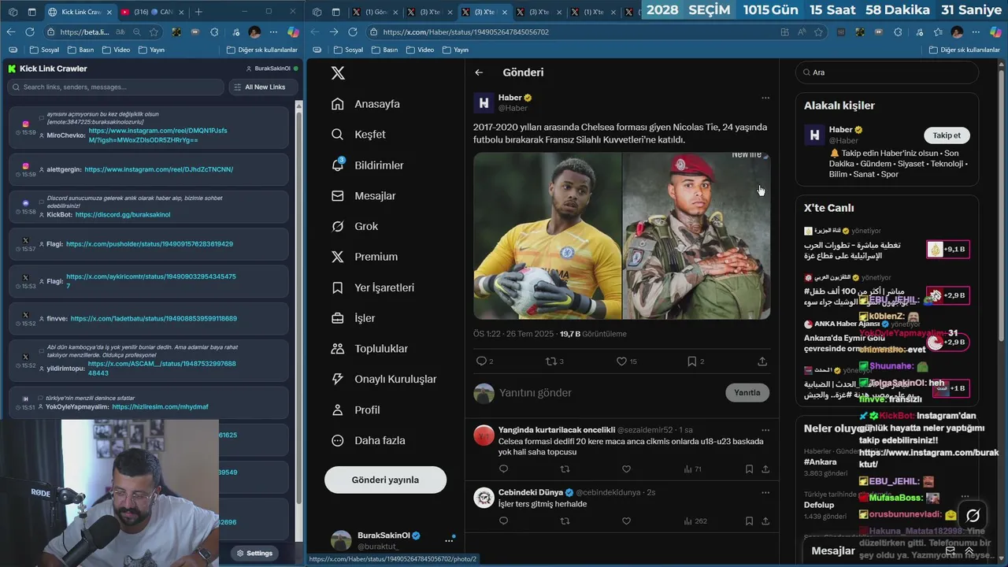Open Diğer sık kullanılanlar in left browser
The height and width of the screenshot is (567, 1008).
pos(261,50)
